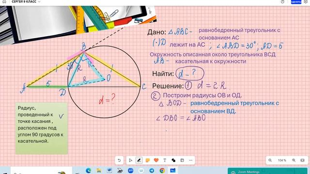Screen dimensions: 310x174
Task: Select text 'касательная к окружности'
Action: click(x=211, y=61)
